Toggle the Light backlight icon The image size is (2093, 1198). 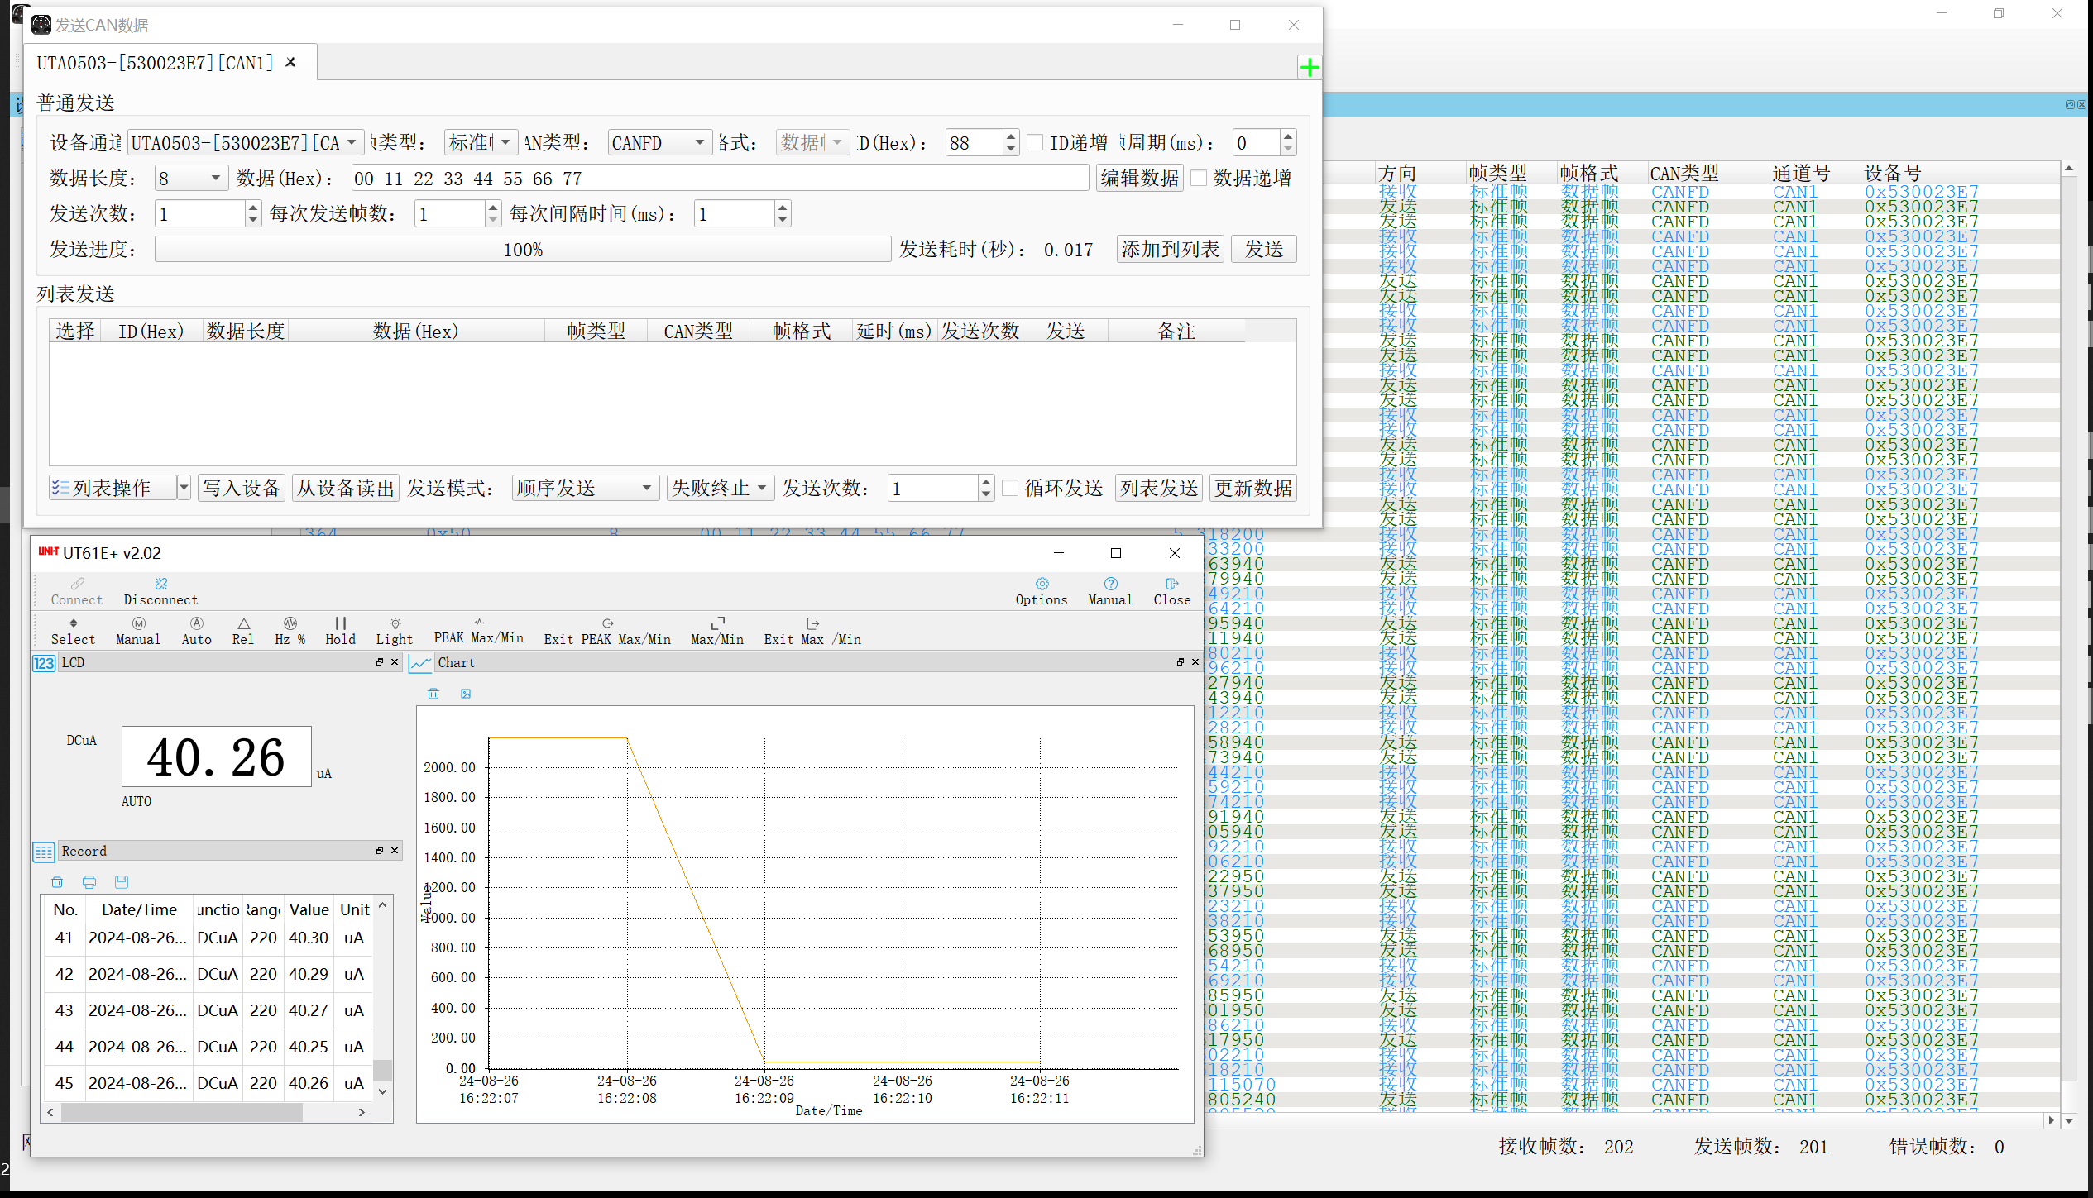coord(395,624)
